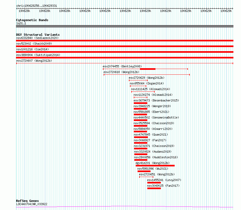Select the nsv3320824 (Audano2019) label
This screenshot has width=241, height=210.
pos(153,152)
